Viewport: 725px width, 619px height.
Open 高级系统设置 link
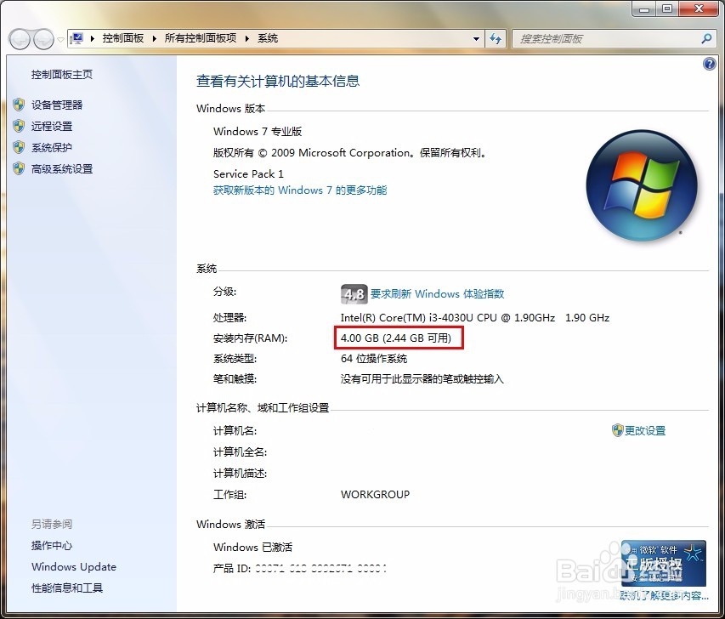tap(62, 169)
